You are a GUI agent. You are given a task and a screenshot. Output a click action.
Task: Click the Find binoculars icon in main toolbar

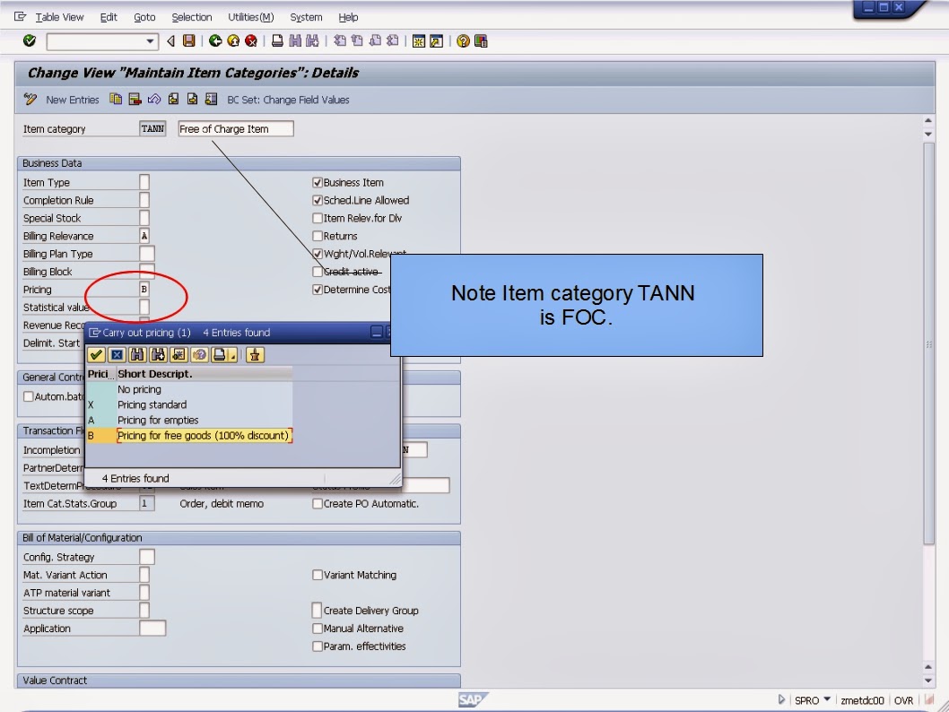pyautogui.click(x=295, y=40)
